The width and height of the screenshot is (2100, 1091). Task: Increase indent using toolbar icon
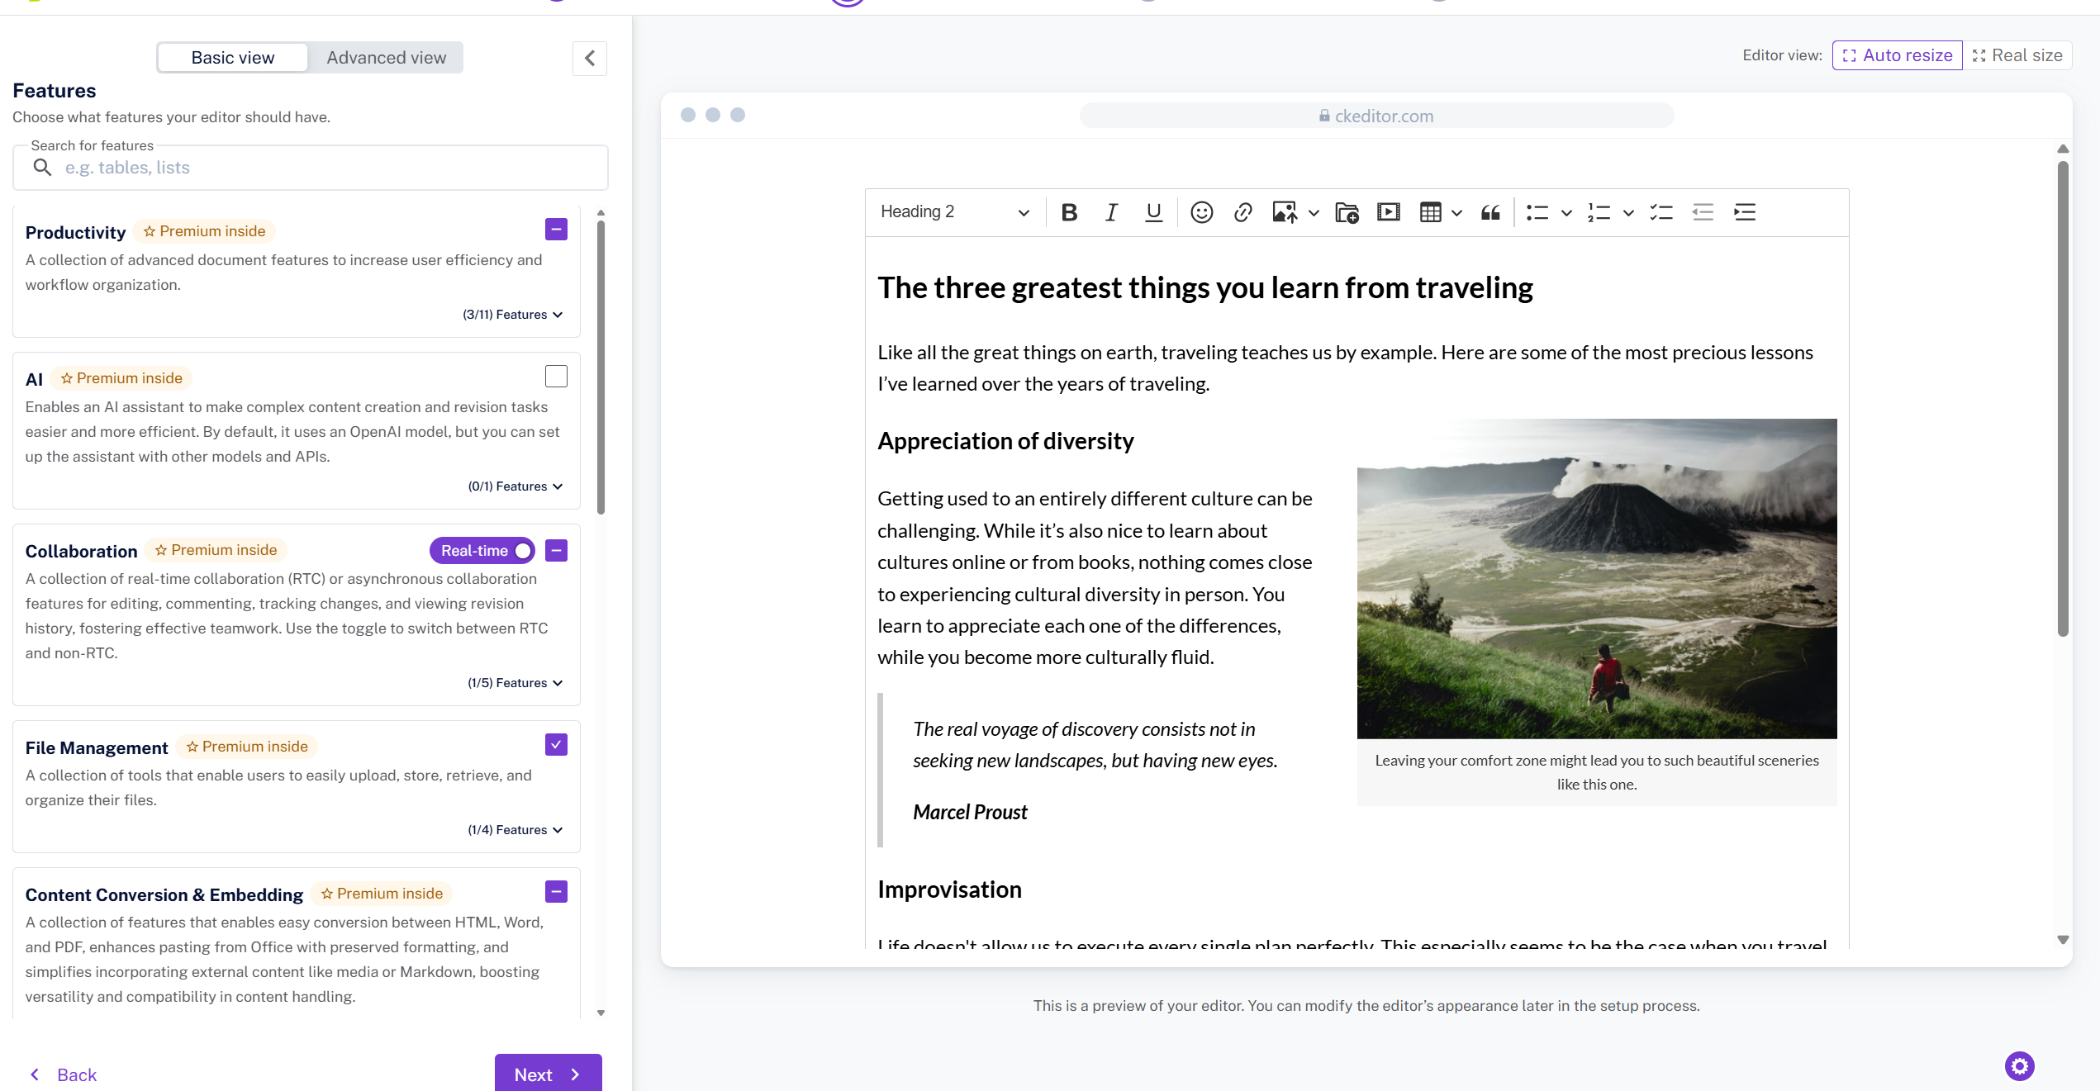pyautogui.click(x=1745, y=212)
